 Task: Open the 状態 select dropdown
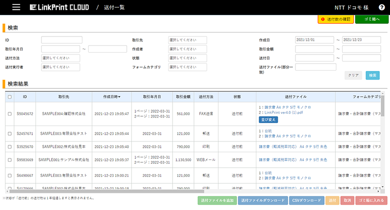(188, 58)
